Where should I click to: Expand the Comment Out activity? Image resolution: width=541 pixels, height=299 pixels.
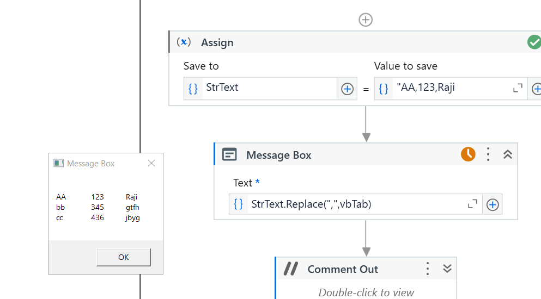pyautogui.click(x=447, y=269)
